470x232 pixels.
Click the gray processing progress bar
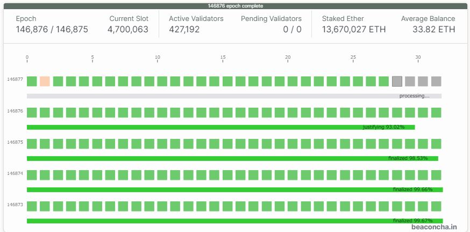[234, 96]
